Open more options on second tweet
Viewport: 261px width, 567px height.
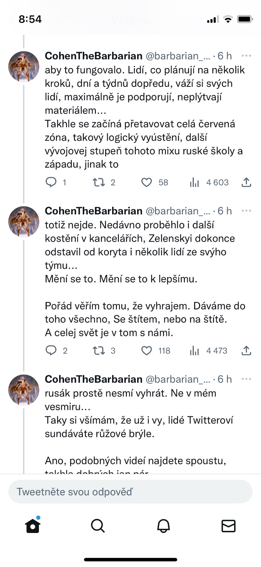coord(246,211)
